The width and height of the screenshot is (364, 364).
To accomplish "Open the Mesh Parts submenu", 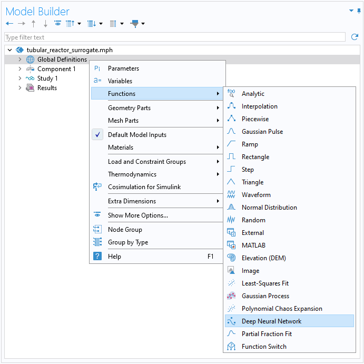I will (x=157, y=121).
